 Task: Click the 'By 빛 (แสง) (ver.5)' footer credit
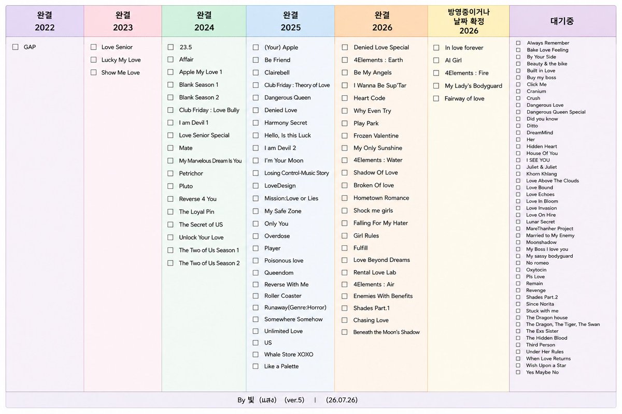[271, 400]
